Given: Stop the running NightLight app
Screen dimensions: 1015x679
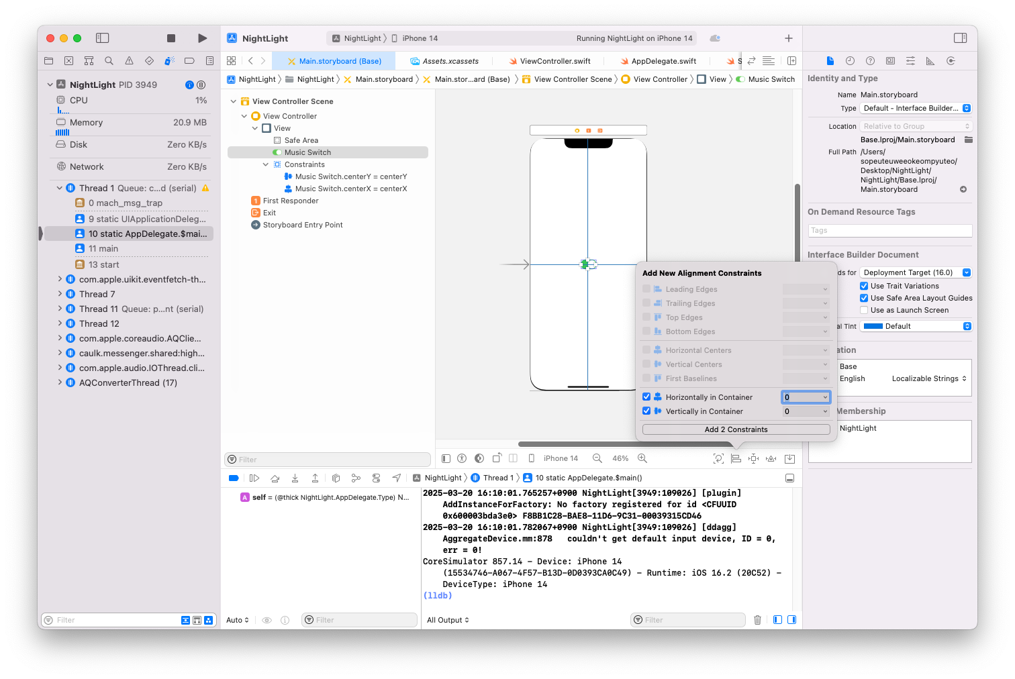Looking at the screenshot, I should click(171, 38).
